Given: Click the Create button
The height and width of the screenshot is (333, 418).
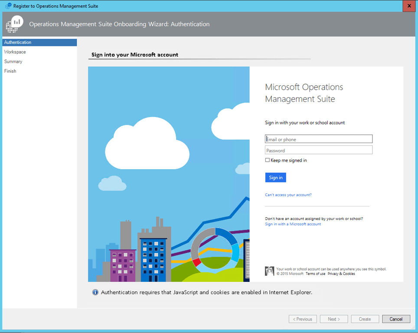Looking at the screenshot, I should (x=365, y=319).
